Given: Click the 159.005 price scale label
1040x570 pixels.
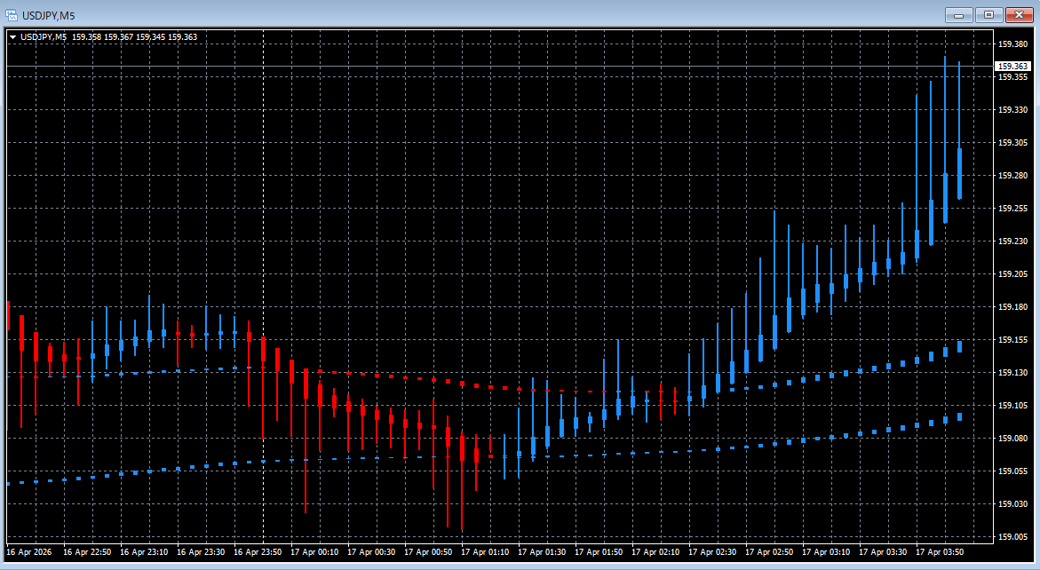Looking at the screenshot, I should click(1012, 536).
